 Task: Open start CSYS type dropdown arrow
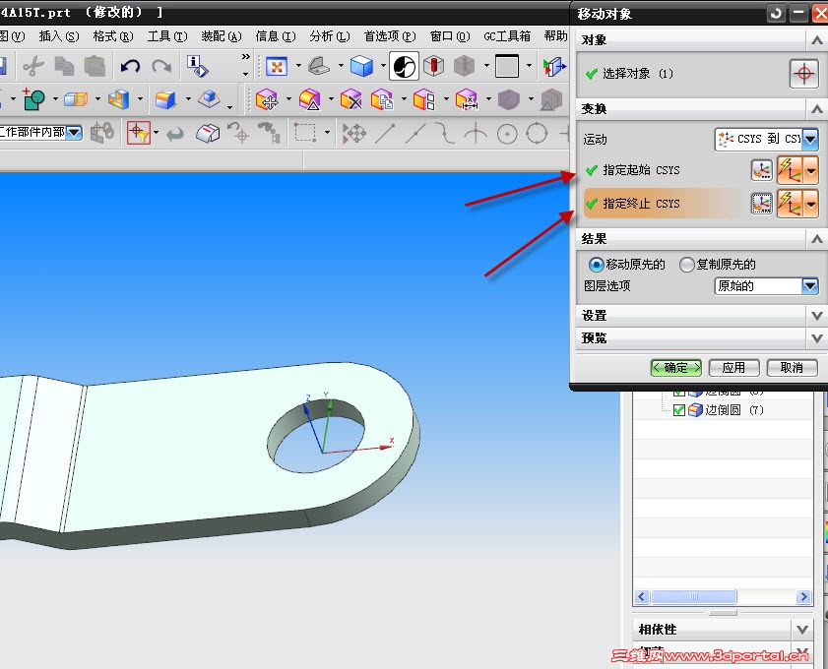(810, 170)
